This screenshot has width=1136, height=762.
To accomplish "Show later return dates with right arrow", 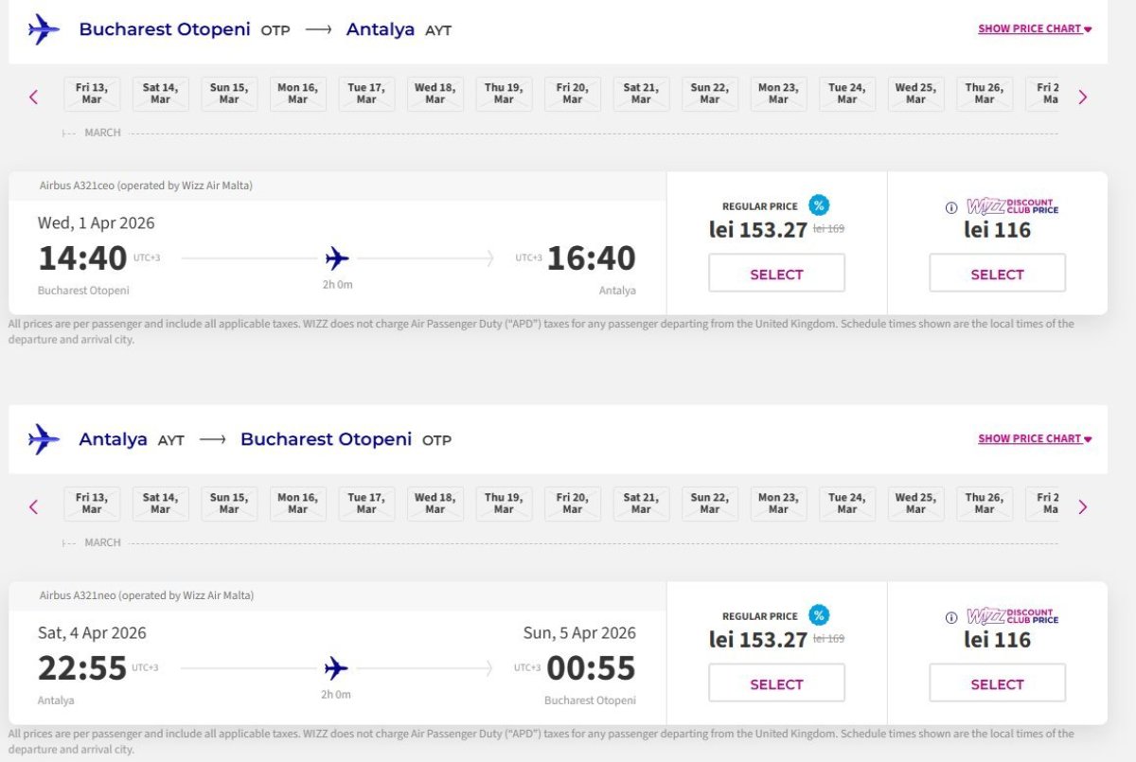I will [x=1083, y=506].
